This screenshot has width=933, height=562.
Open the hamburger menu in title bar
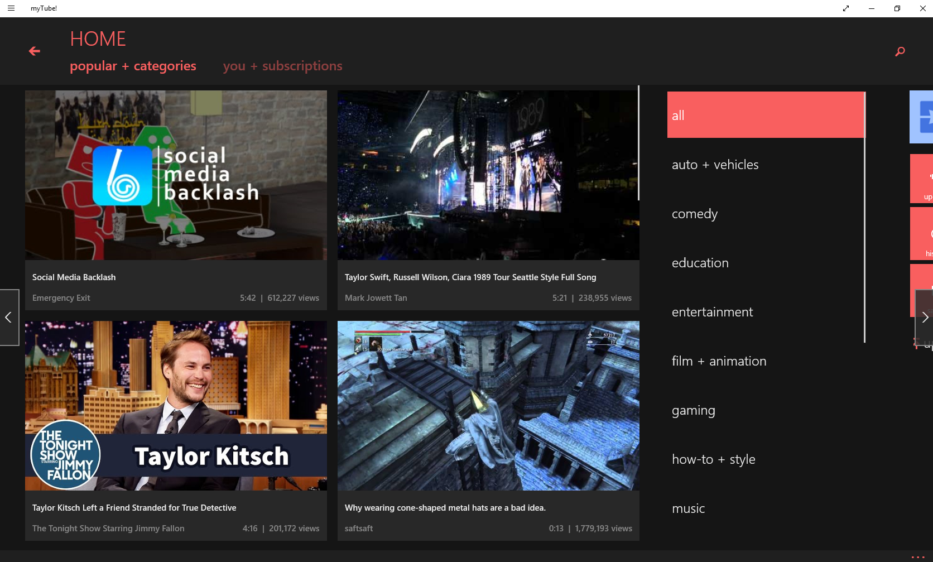pyautogui.click(x=11, y=8)
